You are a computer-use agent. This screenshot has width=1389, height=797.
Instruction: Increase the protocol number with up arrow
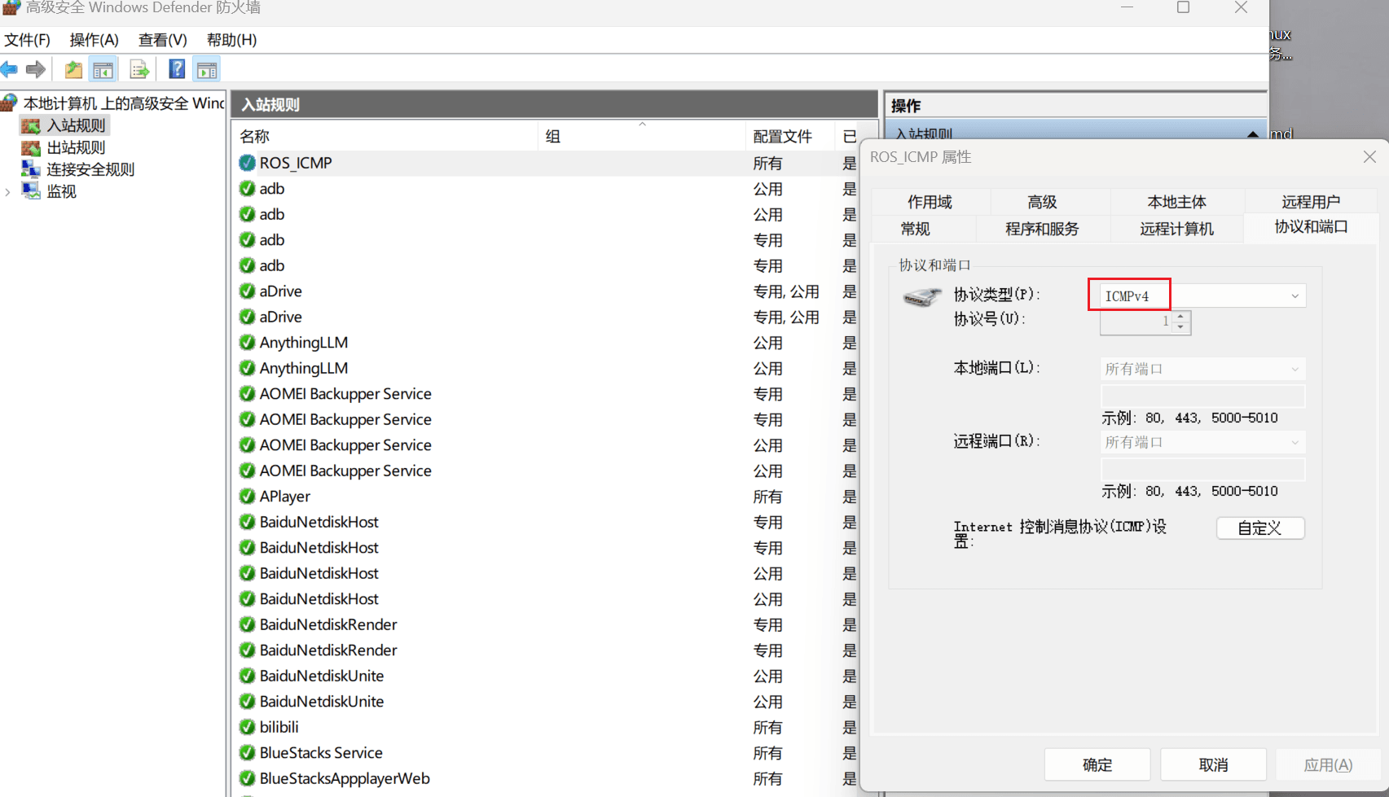(1180, 316)
